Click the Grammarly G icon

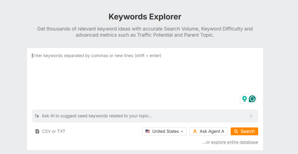click(x=252, y=99)
